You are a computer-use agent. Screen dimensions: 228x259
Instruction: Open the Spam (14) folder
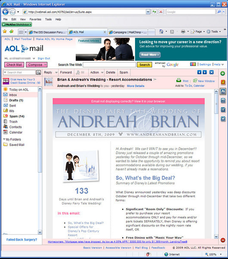pyautogui.click(x=17, y=116)
